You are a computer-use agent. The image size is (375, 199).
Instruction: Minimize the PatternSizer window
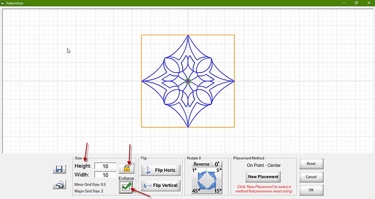point(344,3)
